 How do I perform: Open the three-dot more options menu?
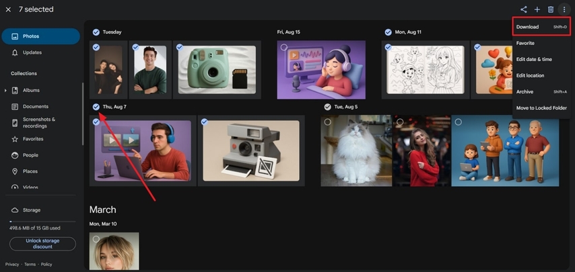pos(564,9)
